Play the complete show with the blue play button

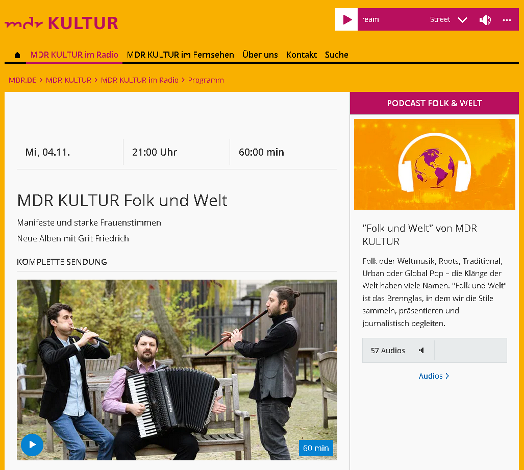[x=32, y=444]
